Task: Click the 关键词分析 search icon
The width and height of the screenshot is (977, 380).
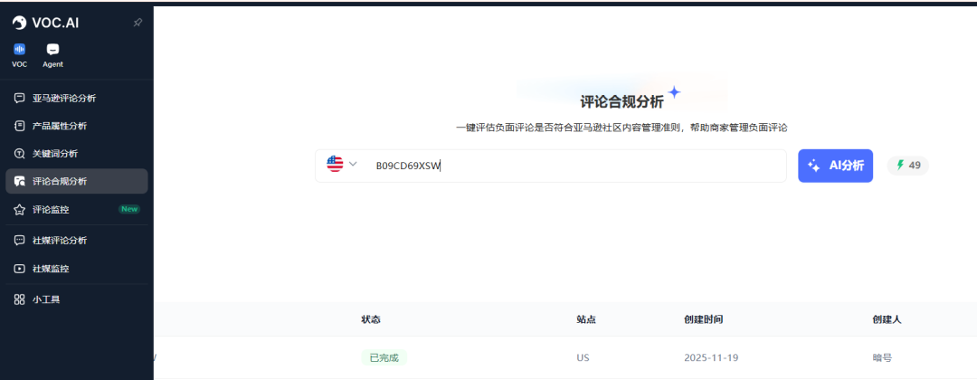Action: pyautogui.click(x=19, y=153)
